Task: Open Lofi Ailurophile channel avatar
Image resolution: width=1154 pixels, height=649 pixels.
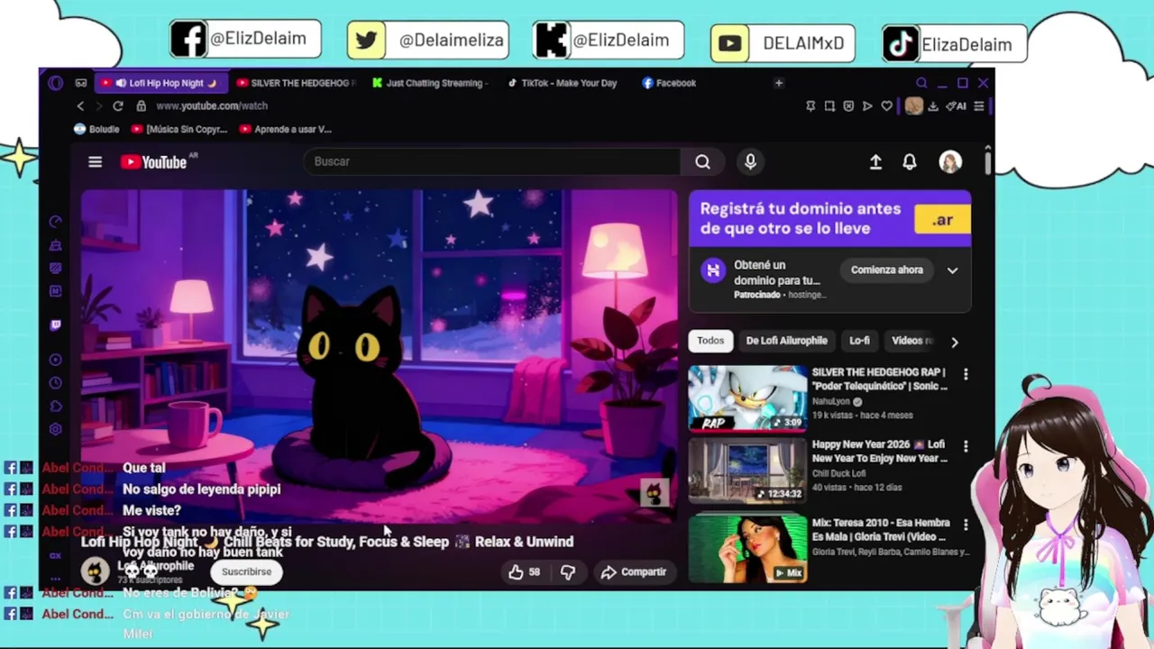Action: (x=96, y=571)
